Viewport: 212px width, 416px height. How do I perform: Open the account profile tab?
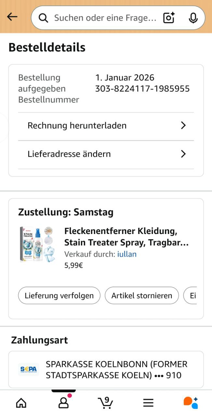63,403
